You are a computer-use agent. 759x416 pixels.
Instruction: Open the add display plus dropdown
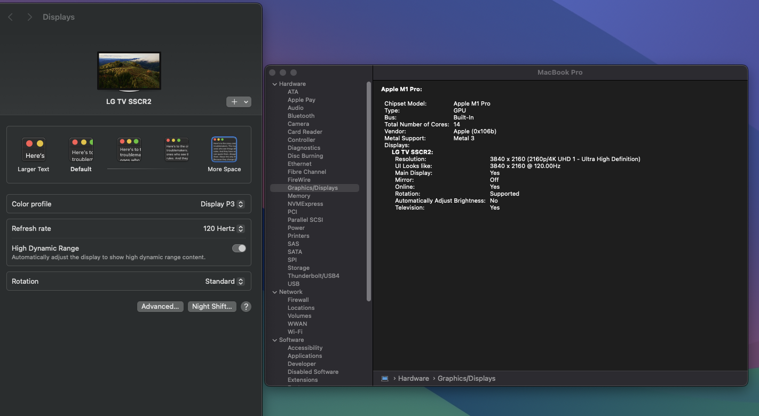pyautogui.click(x=239, y=102)
